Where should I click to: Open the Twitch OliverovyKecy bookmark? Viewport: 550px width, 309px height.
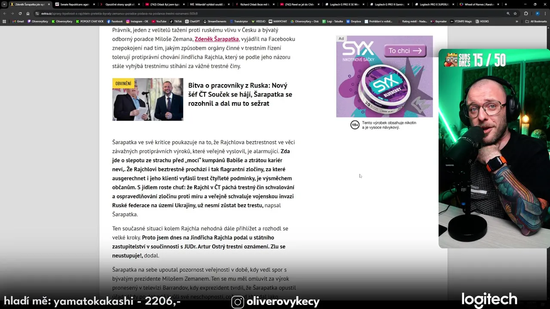(x=38, y=21)
